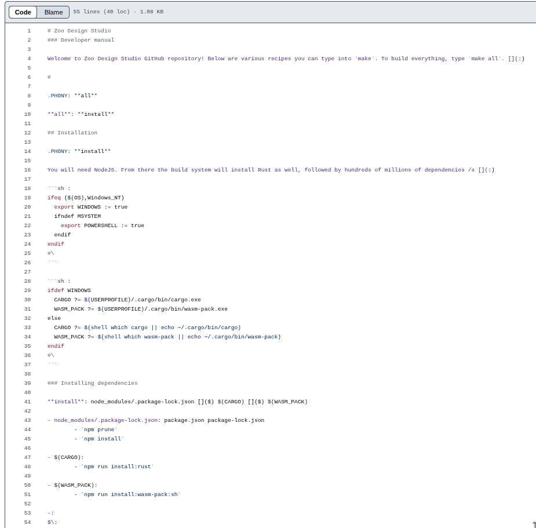Screen dimensions: 536x528
Task: Select line 41 via its line number
Action: [27, 402]
